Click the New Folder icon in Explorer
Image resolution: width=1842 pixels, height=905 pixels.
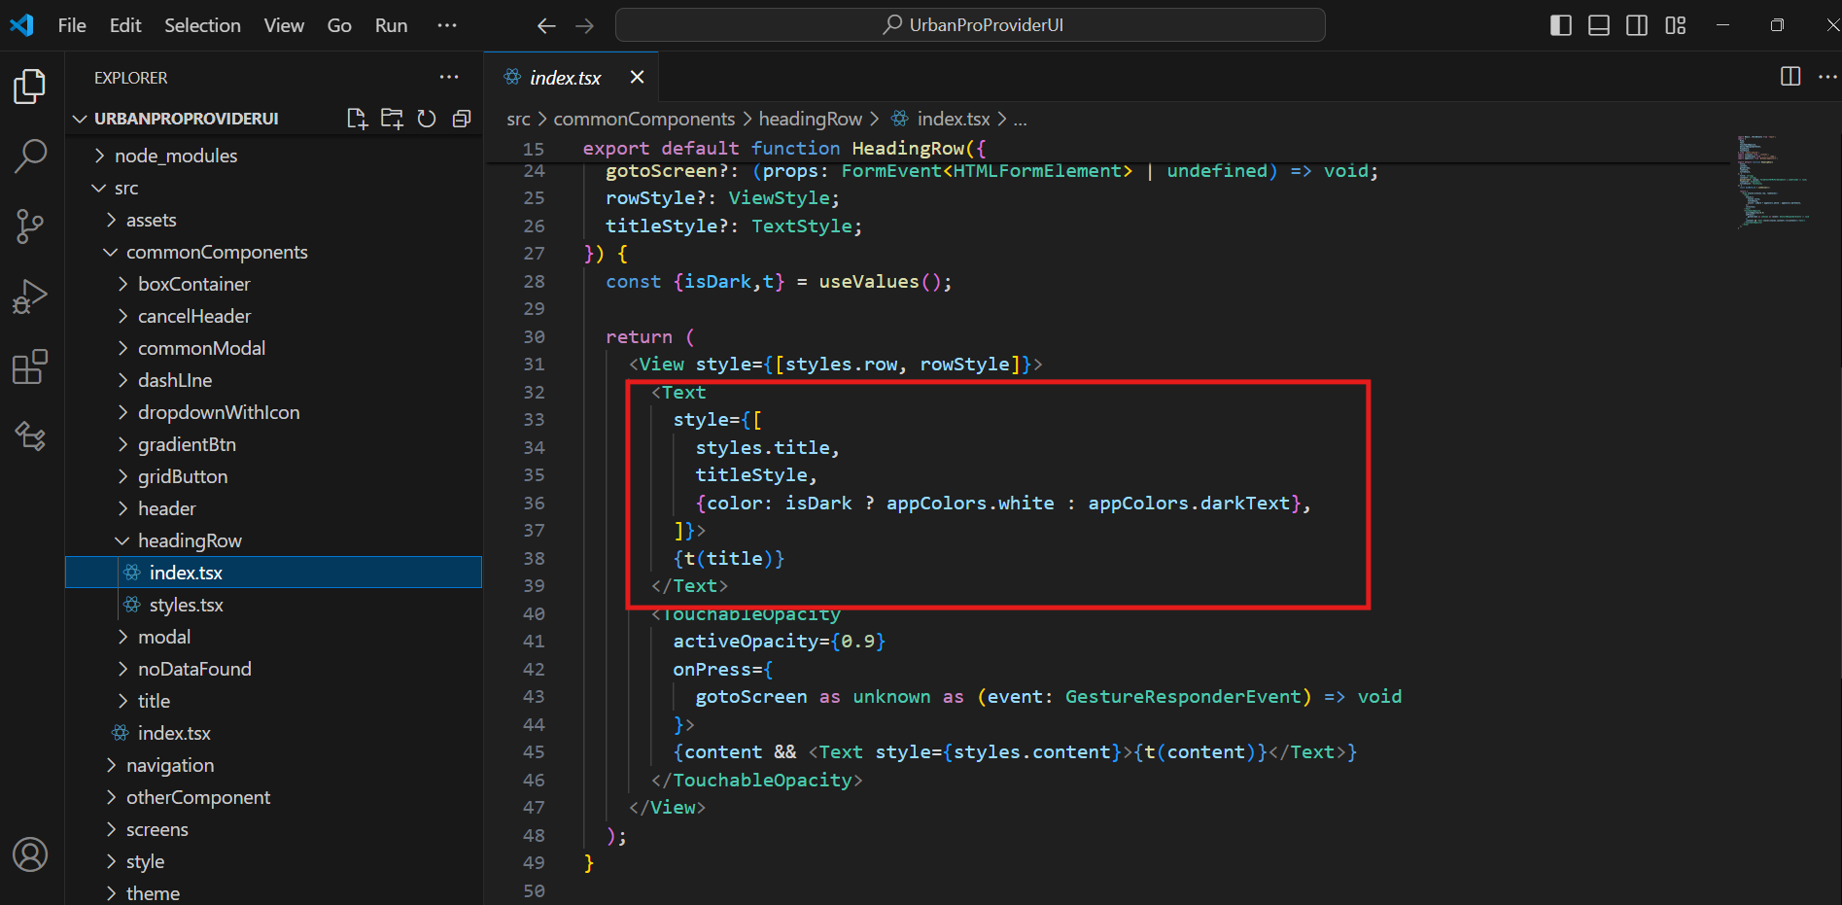point(392,119)
